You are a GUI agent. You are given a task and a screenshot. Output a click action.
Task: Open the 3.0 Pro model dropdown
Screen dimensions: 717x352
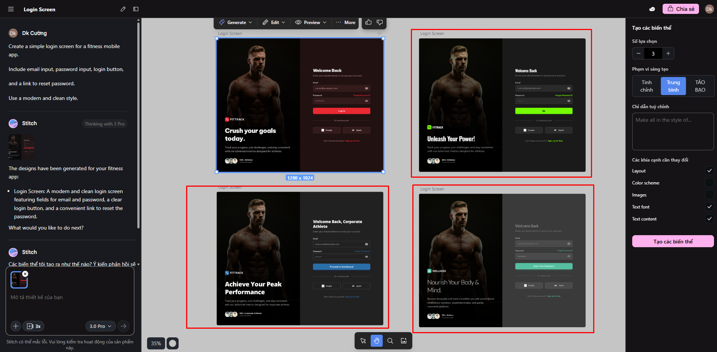pos(100,326)
